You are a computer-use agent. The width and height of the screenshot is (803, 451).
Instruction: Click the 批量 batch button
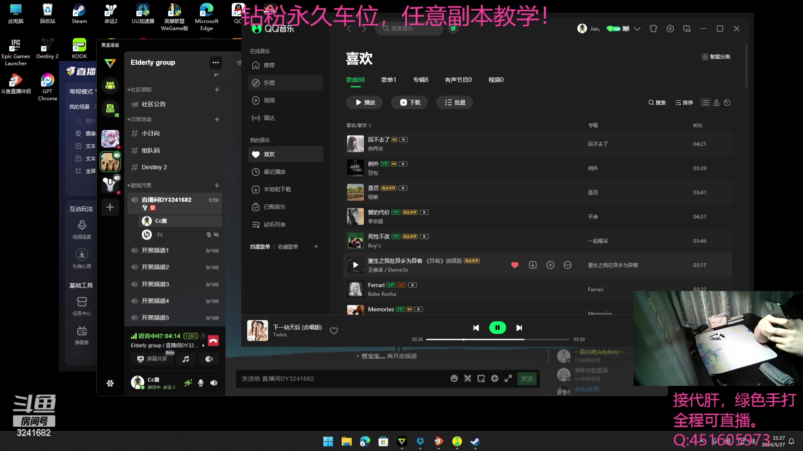tap(455, 102)
